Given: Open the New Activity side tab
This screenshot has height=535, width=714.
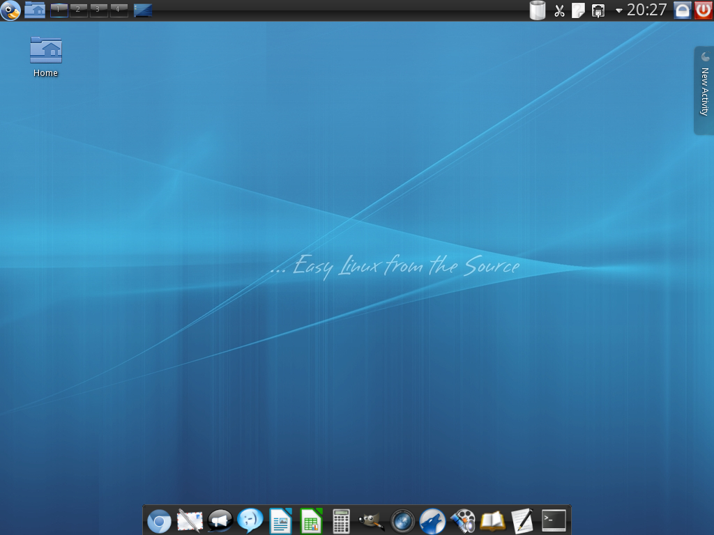Looking at the screenshot, I should click(x=704, y=91).
